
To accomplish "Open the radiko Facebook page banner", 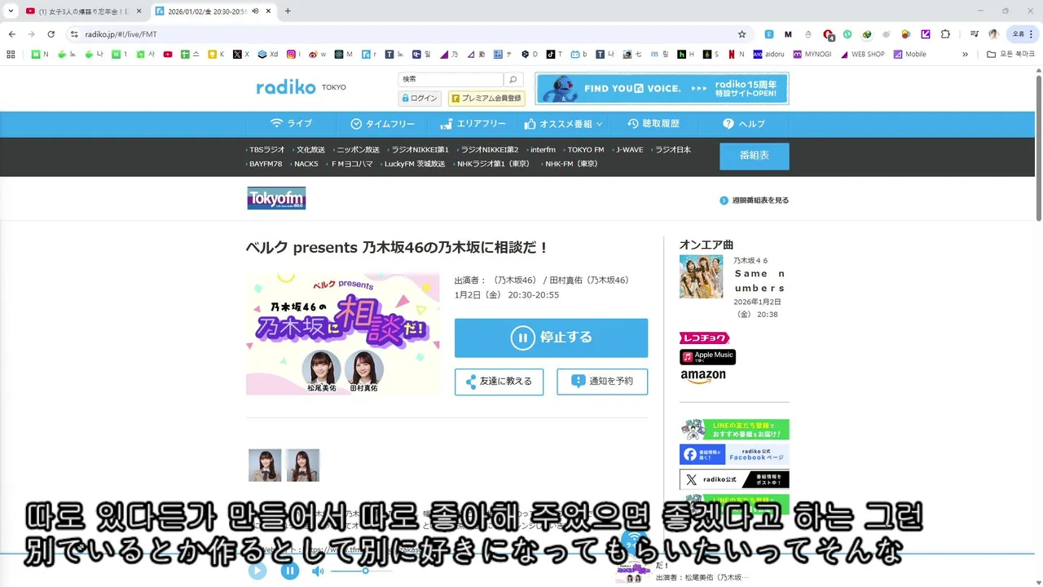I will pyautogui.click(x=734, y=455).
